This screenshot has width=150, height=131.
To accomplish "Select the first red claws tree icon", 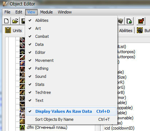I will click(x=22, y=40).
